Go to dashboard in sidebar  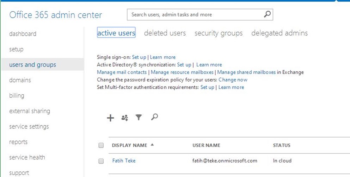[23, 34]
